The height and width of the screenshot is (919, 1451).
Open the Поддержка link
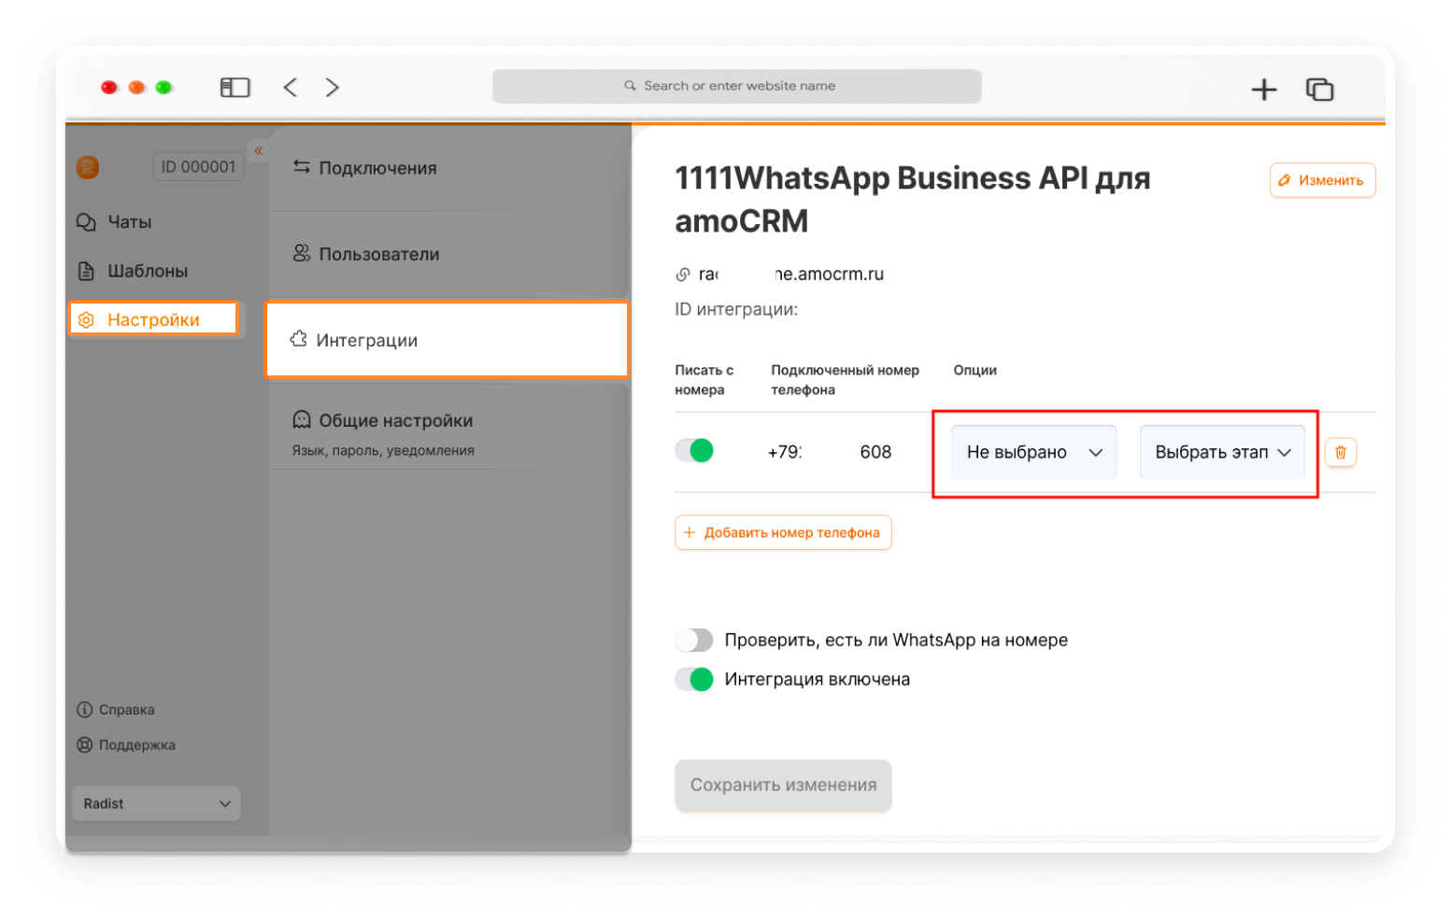click(126, 745)
